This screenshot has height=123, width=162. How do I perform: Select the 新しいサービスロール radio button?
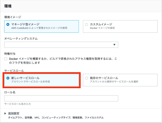point(8,78)
